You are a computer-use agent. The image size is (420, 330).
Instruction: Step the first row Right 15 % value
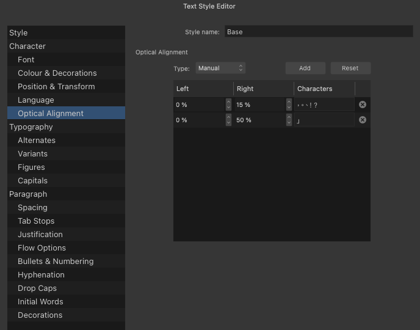[289, 105]
